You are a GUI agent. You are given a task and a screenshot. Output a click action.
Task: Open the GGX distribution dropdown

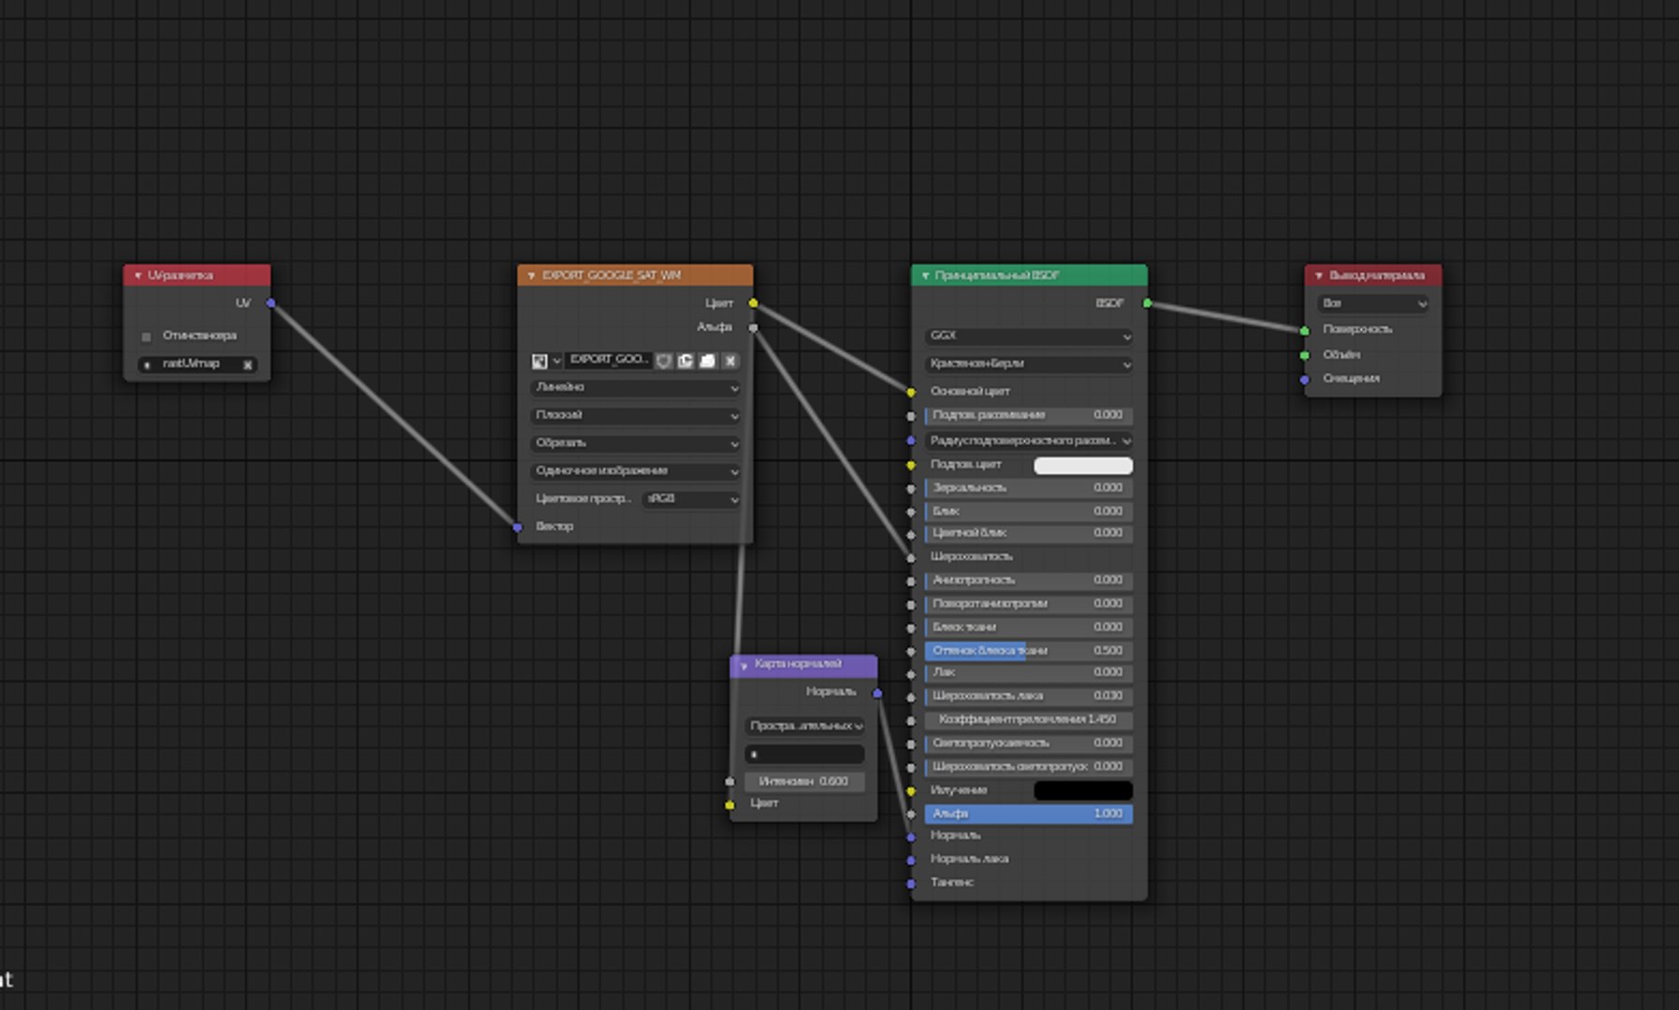pyautogui.click(x=1029, y=336)
